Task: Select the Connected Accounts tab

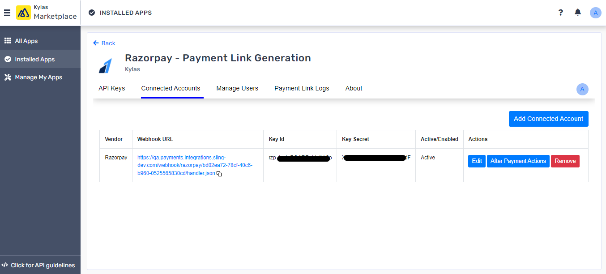Action: [171, 88]
